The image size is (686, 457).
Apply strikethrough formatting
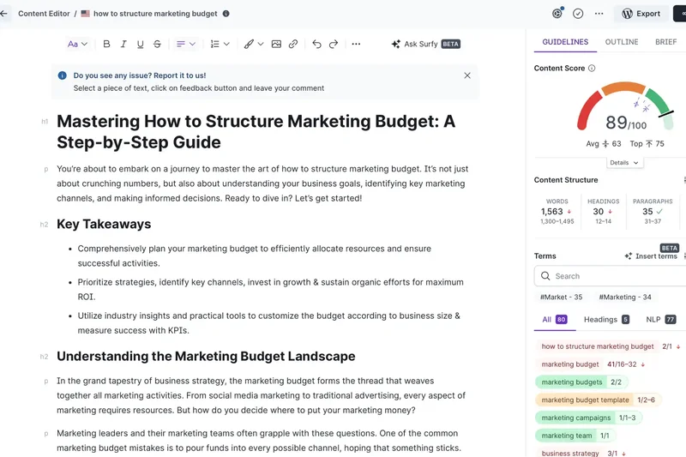pyautogui.click(x=157, y=44)
